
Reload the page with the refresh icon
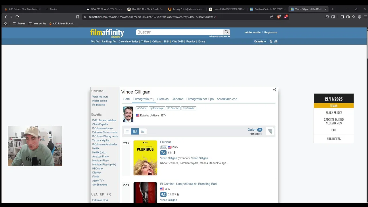pyautogui.click(x=17, y=17)
